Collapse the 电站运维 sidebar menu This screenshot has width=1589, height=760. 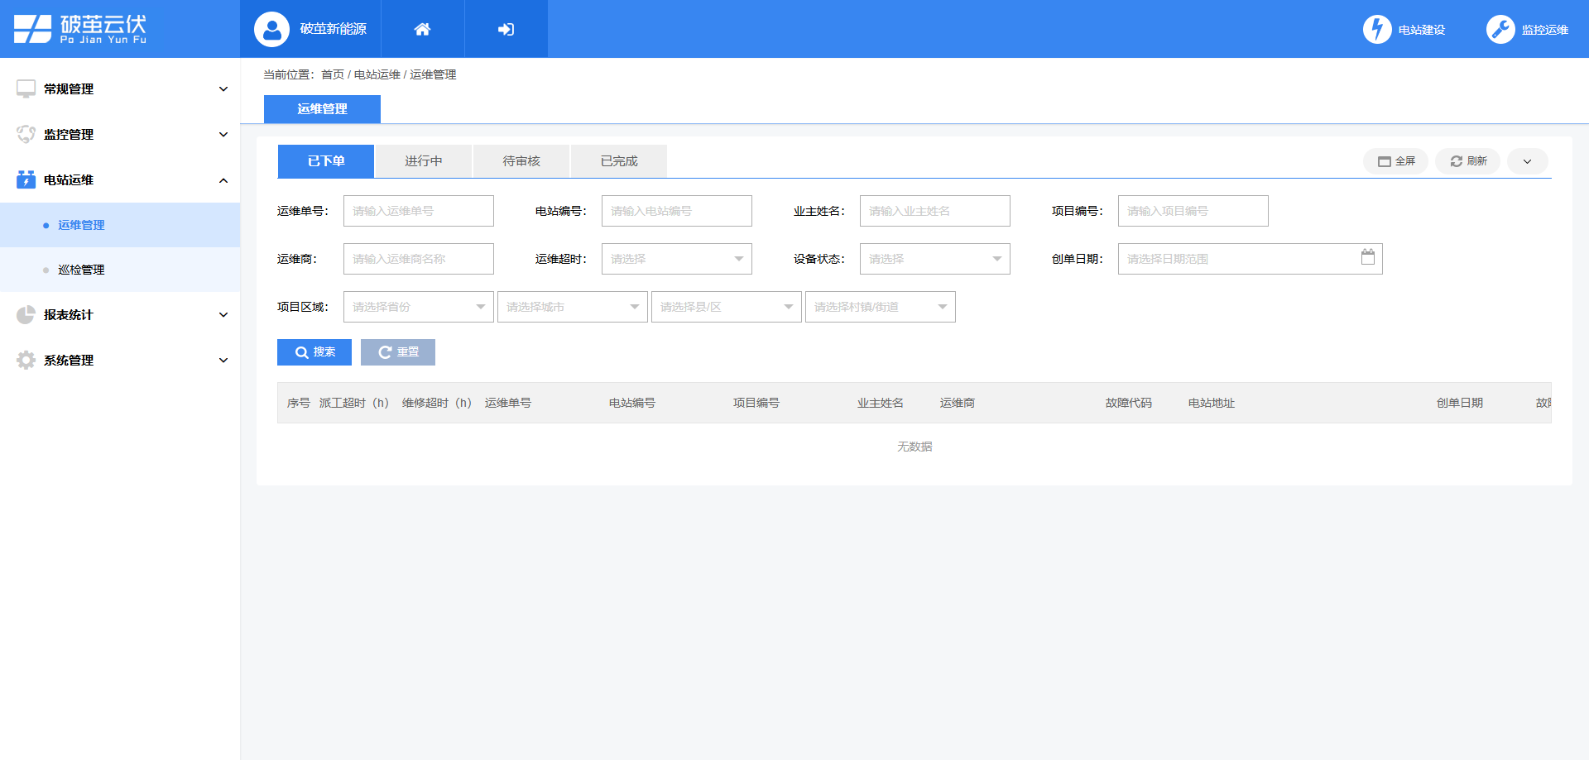click(x=222, y=179)
